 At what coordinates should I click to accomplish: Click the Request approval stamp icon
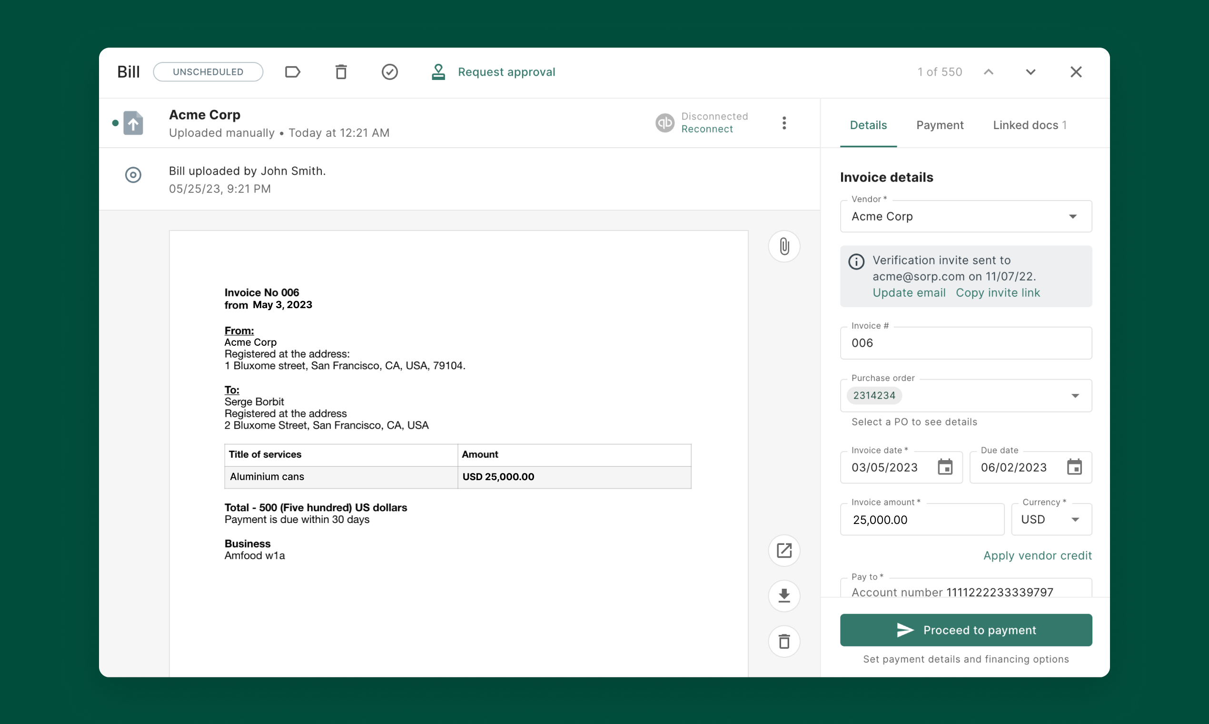pos(438,72)
